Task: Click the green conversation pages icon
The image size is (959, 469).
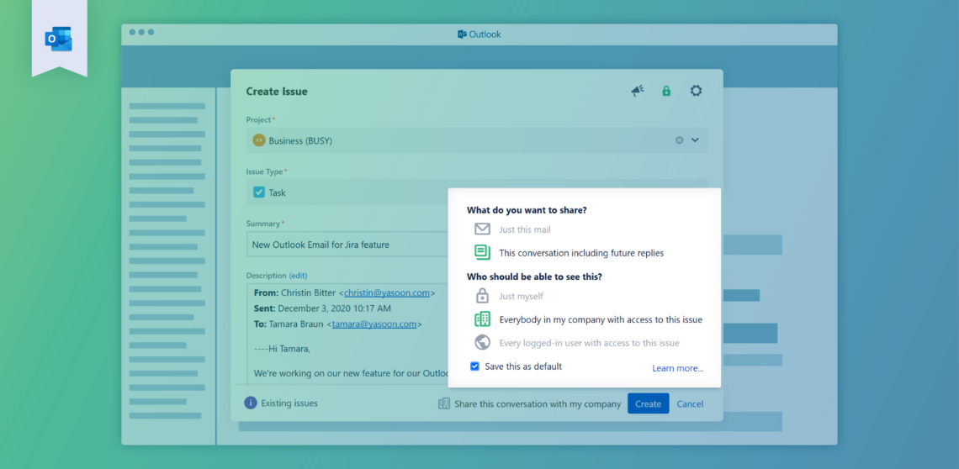Action: point(483,252)
